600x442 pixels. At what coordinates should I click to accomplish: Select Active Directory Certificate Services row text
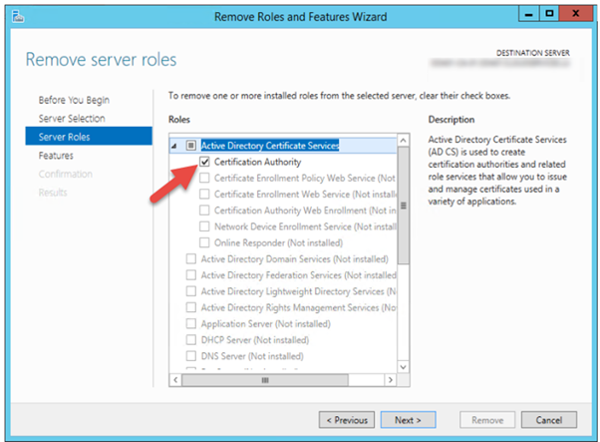point(270,146)
